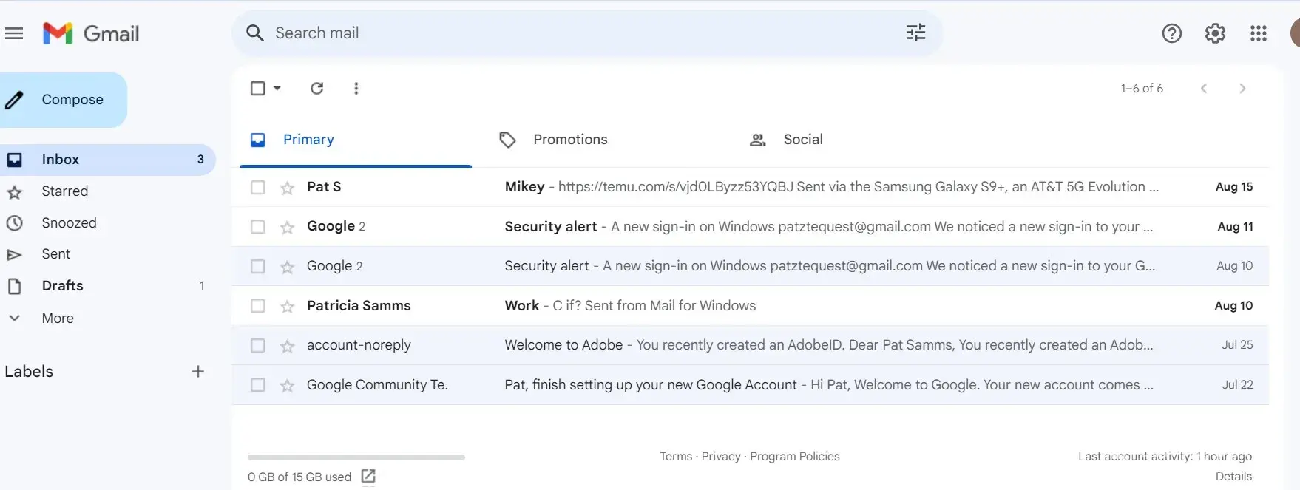Select the Patricia Samms email checkbox
The image size is (1300, 490).
point(257,306)
